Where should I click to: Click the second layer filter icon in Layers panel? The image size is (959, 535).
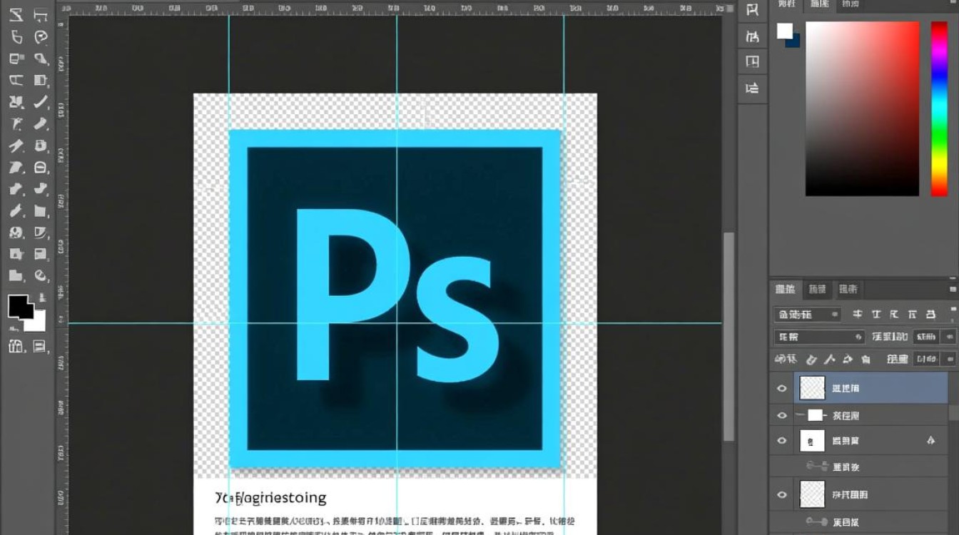[876, 315]
